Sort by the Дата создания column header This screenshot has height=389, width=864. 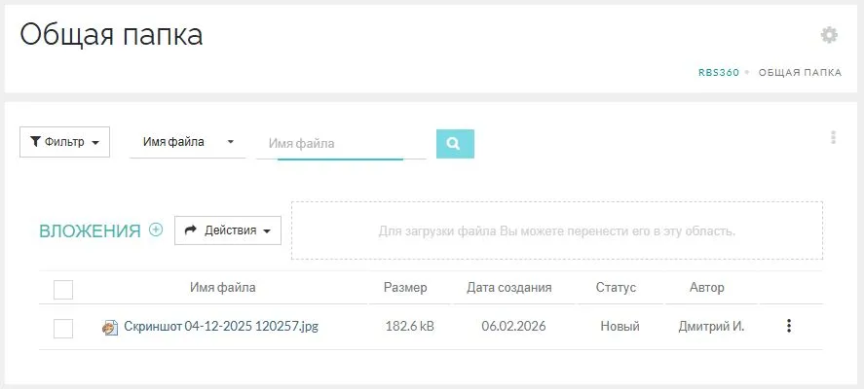tap(508, 288)
